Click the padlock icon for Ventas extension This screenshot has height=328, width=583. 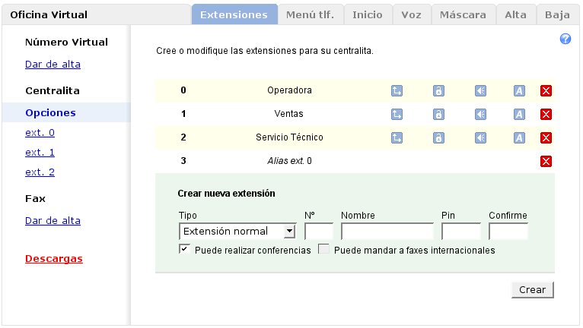coord(438,115)
